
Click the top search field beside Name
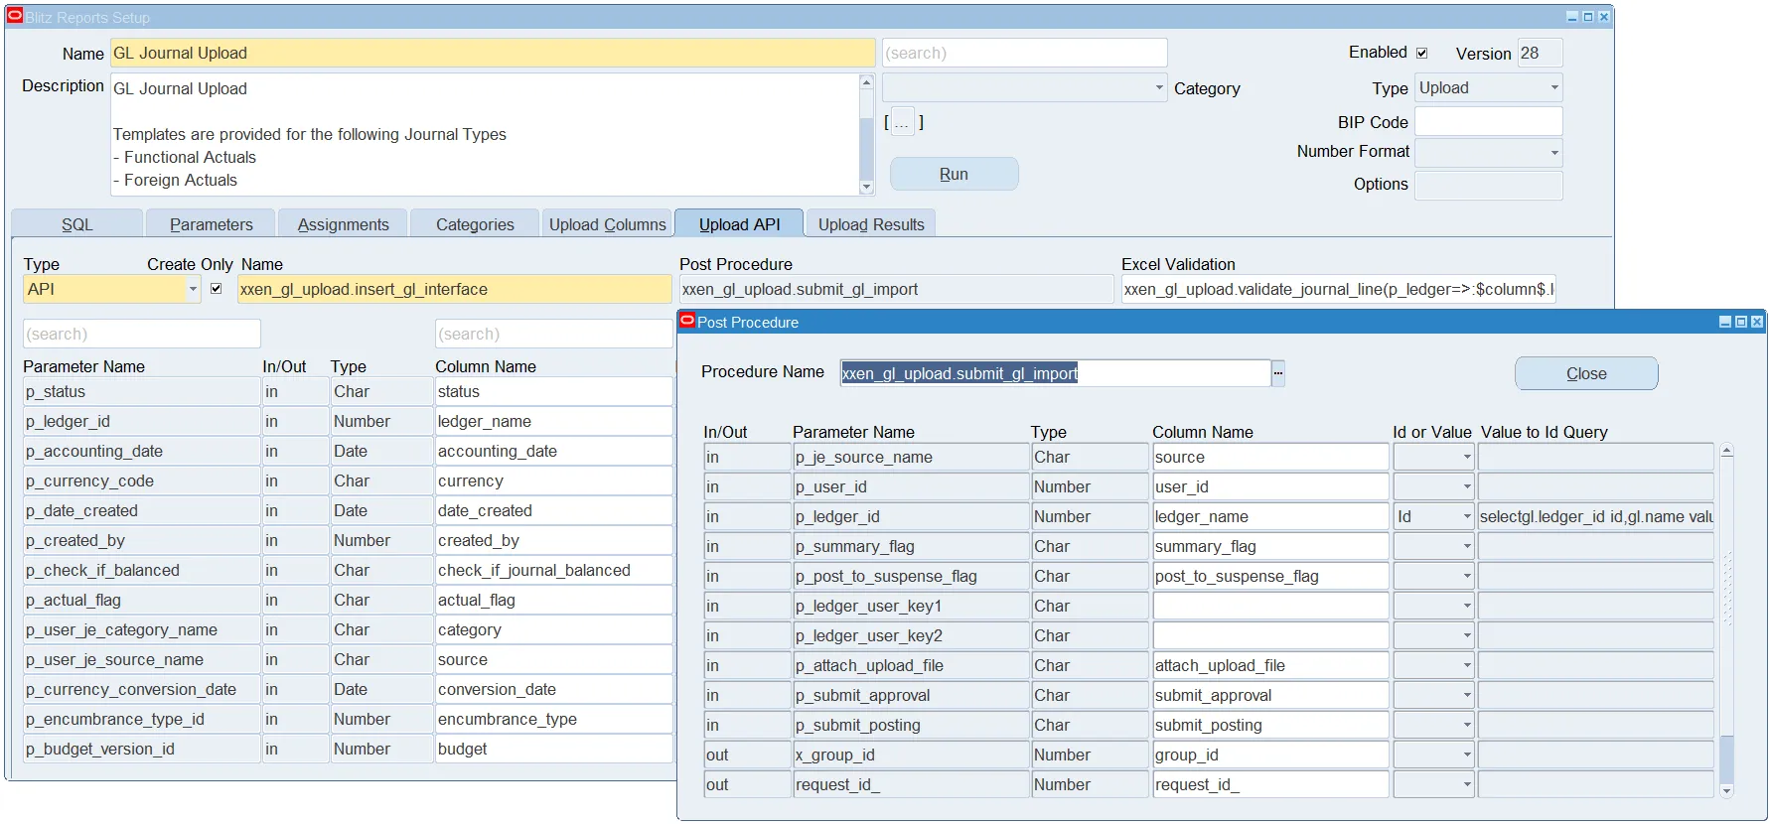coord(1024,53)
